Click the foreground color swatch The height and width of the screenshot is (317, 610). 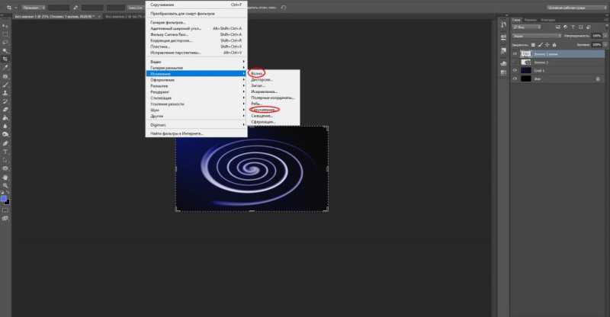[4, 198]
